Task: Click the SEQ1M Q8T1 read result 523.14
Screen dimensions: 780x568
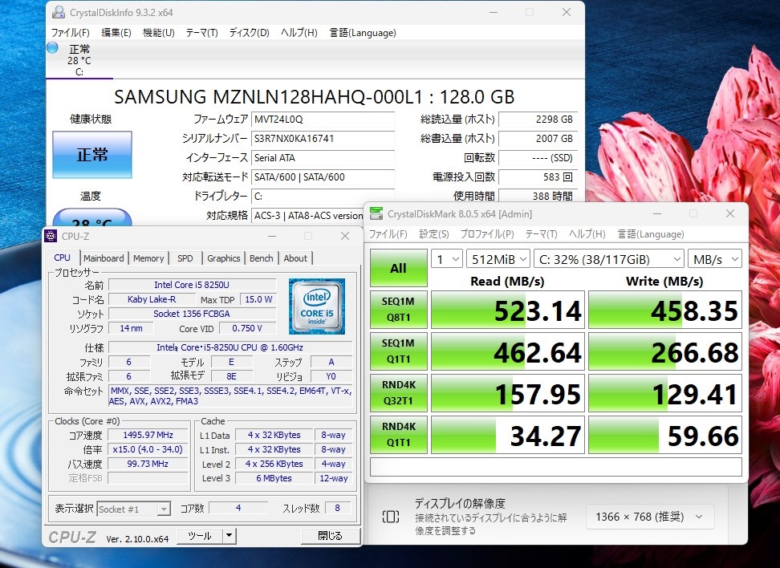Action: [x=507, y=310]
